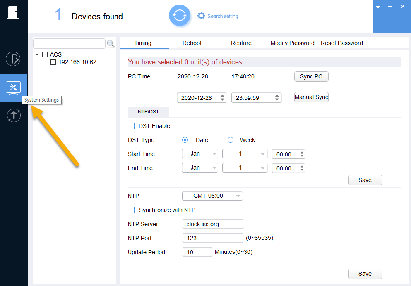Click the Search setting gear icon
Screen dimensions: 411x286
coord(201,16)
